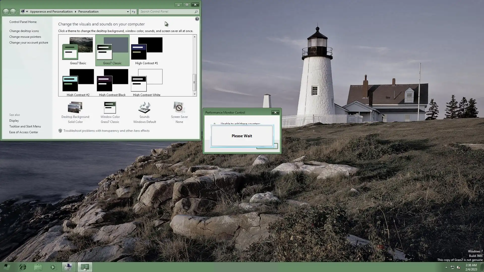Screen dimensions: 484x272
Task: Open the Troubleshoot problems with transparency link
Action: pyautogui.click(x=106, y=131)
